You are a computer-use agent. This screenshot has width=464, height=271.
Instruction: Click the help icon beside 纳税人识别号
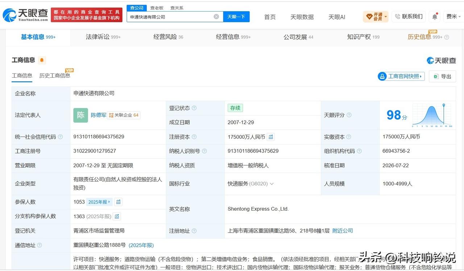tap(204, 151)
